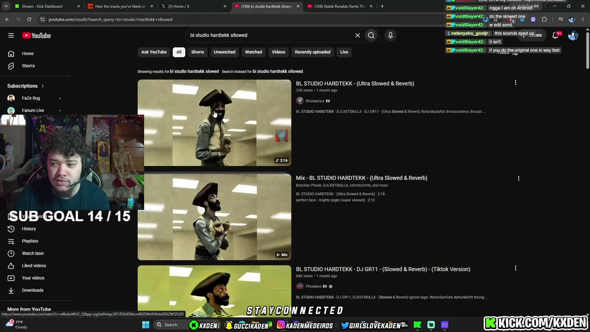Open the browser media controls icon
The width and height of the screenshot is (590, 332).
pyautogui.click(x=560, y=19)
